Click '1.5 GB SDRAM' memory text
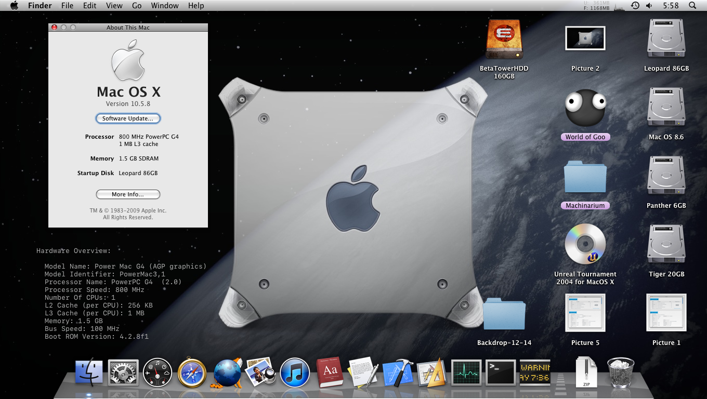 point(139,158)
